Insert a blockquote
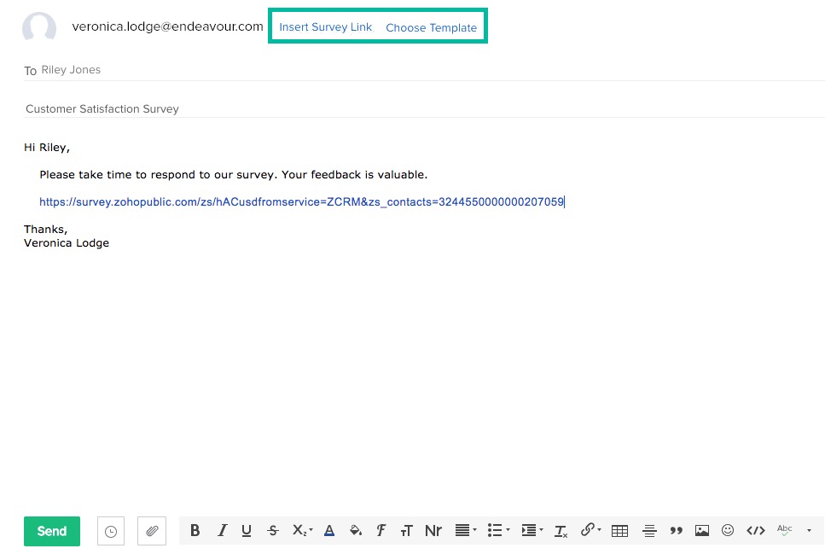This screenshot has height=554, width=825. coord(676,530)
